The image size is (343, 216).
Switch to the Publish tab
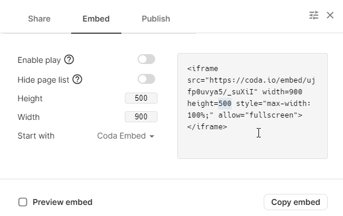156,19
